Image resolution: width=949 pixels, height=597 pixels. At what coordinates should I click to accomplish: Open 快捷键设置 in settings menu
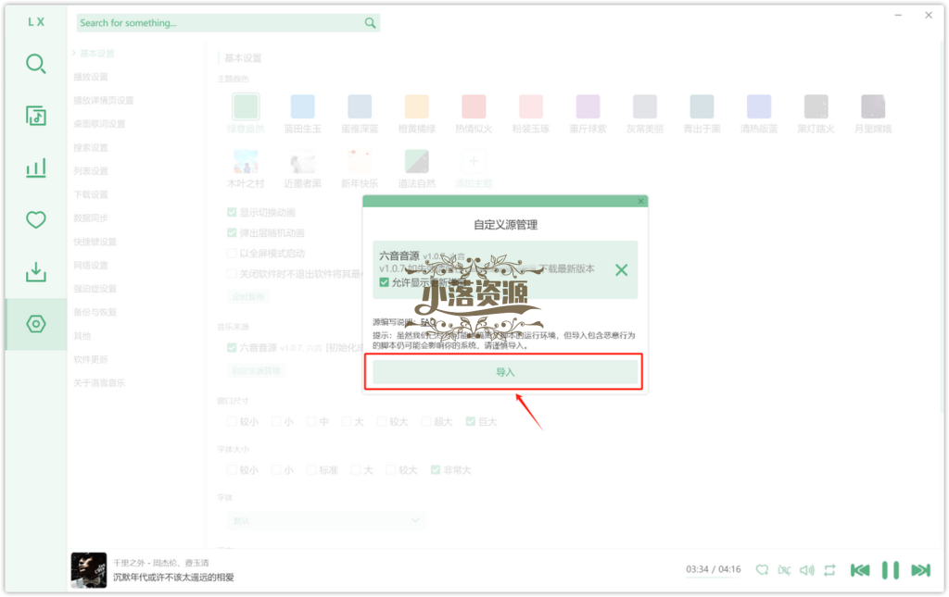95,242
